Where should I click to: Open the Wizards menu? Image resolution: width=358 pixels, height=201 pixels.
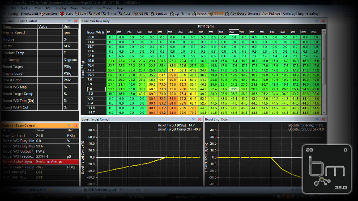coord(87,8)
